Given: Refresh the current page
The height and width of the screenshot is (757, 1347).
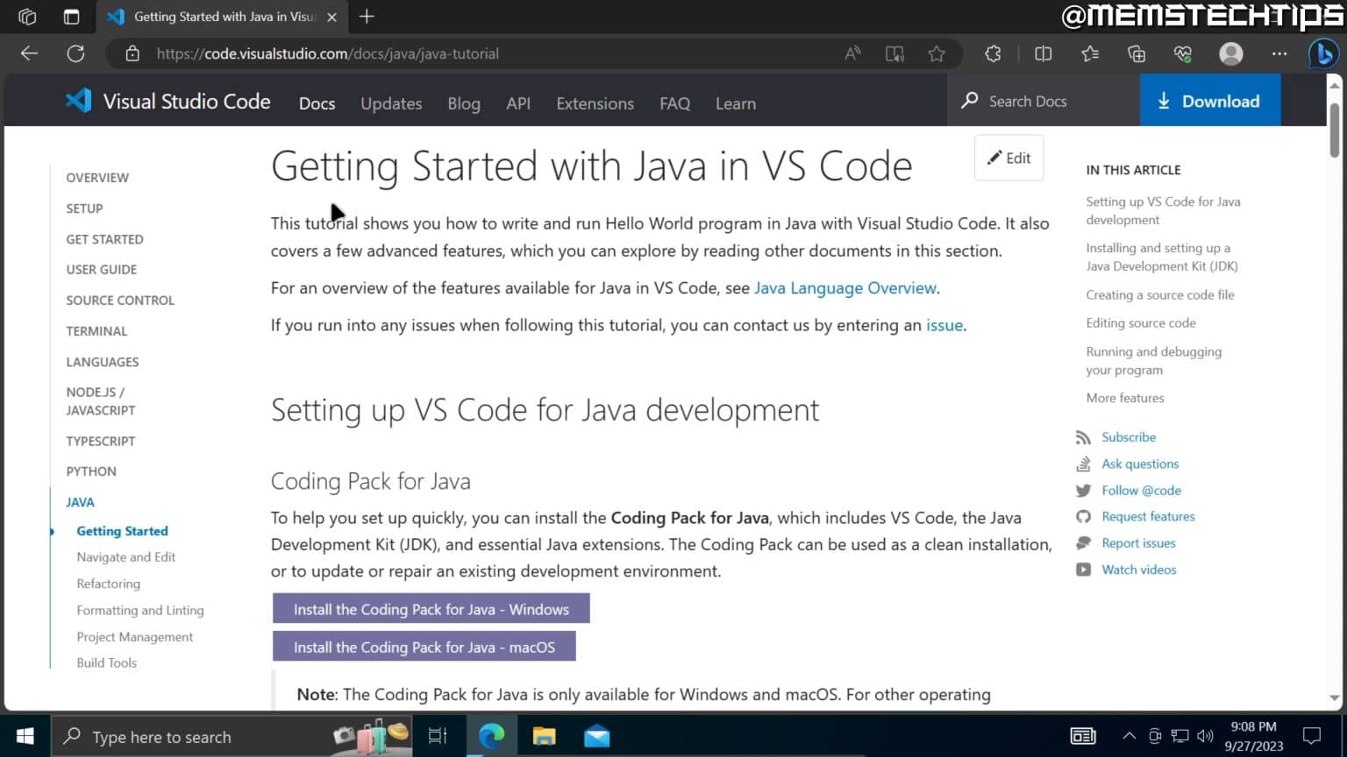Looking at the screenshot, I should pos(76,53).
